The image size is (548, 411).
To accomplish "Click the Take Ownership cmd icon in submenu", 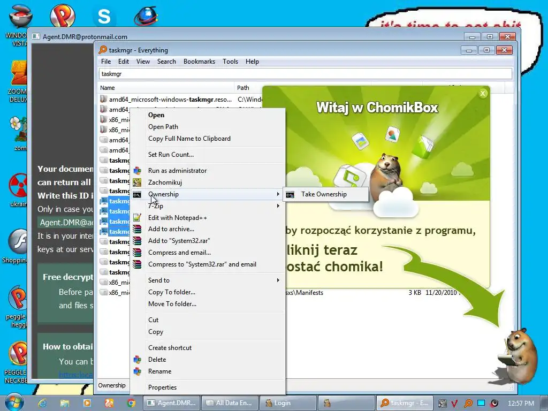I will (290, 194).
